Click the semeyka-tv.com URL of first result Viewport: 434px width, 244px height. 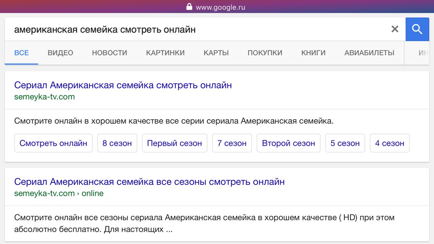click(44, 97)
